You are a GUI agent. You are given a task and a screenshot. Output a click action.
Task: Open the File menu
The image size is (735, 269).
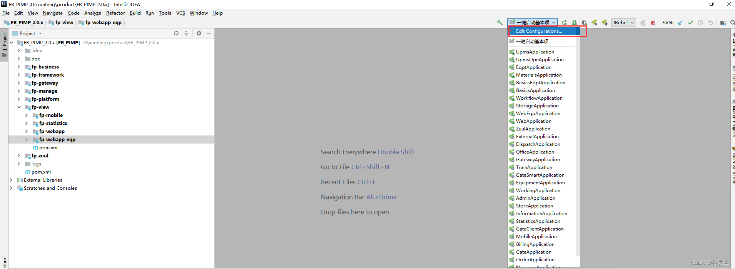coord(6,13)
